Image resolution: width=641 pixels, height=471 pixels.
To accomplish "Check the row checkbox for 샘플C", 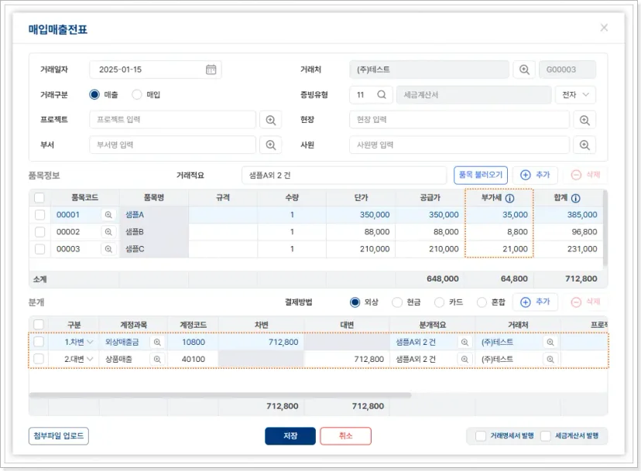I will coord(39,249).
